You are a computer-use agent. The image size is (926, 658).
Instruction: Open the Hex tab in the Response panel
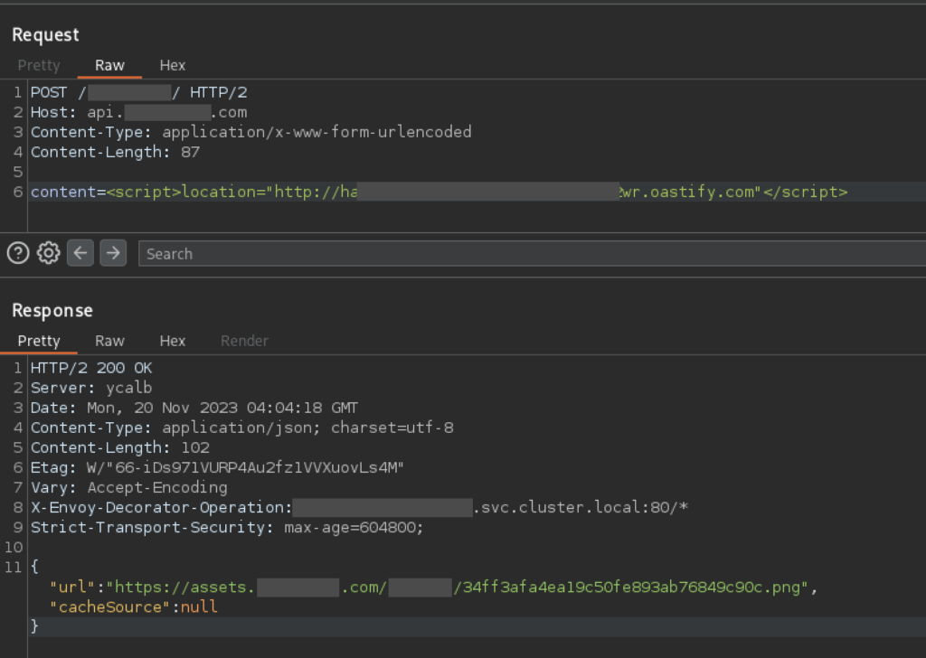(x=173, y=341)
